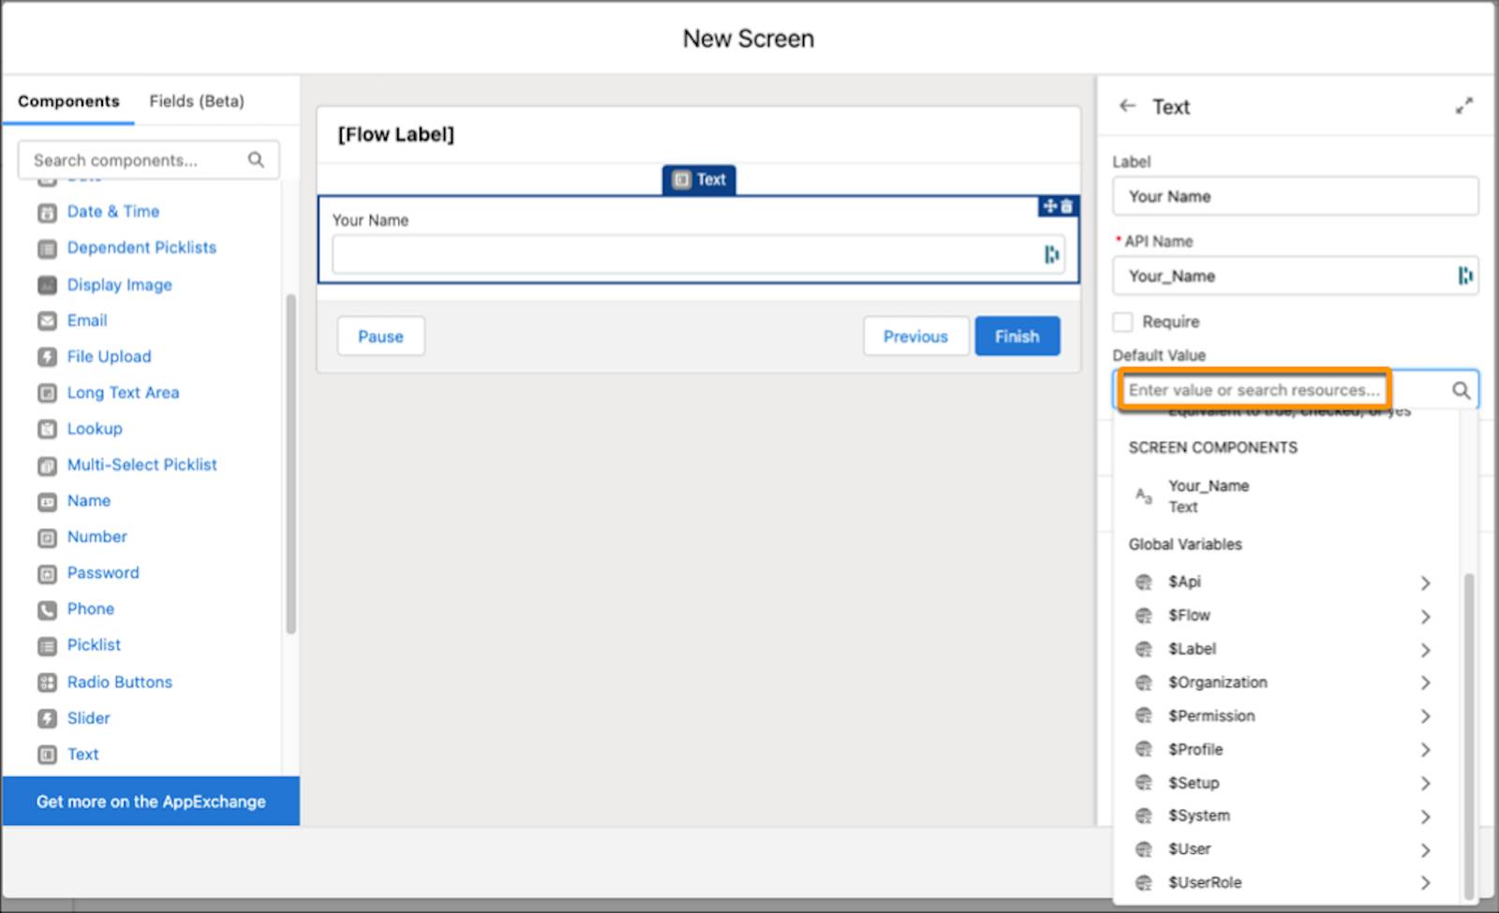Click the back arrow in the Text properties panel
Image resolution: width=1499 pixels, height=913 pixels.
tap(1127, 106)
